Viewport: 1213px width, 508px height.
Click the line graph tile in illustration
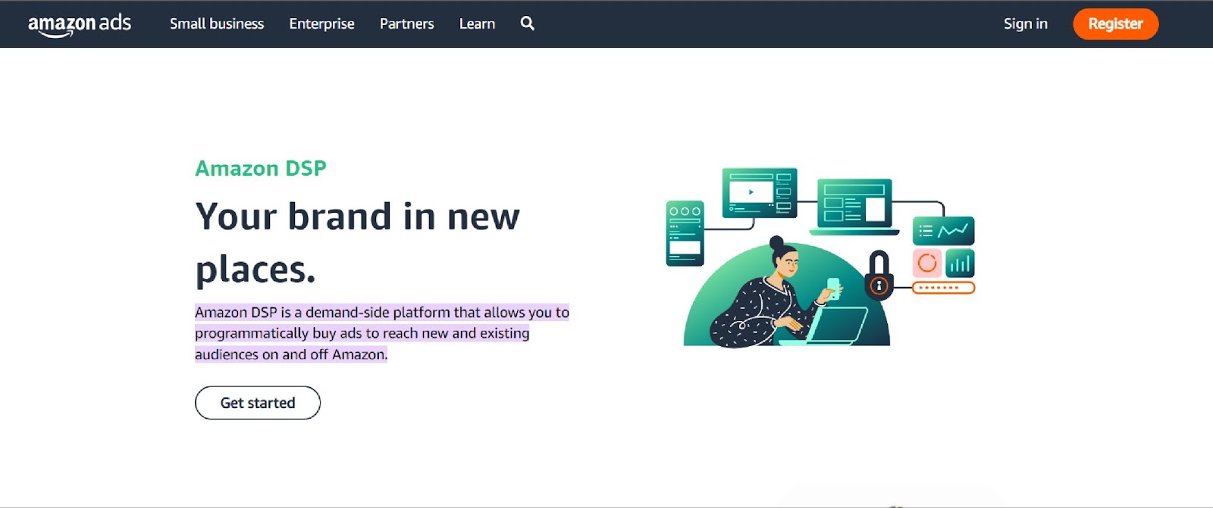pos(943,231)
